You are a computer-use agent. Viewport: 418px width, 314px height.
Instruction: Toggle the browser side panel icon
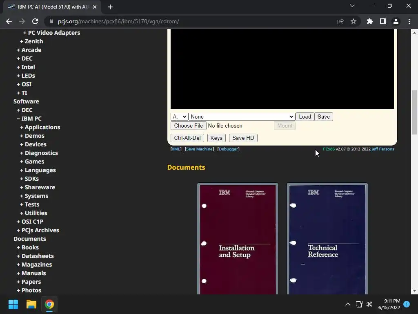(x=383, y=21)
